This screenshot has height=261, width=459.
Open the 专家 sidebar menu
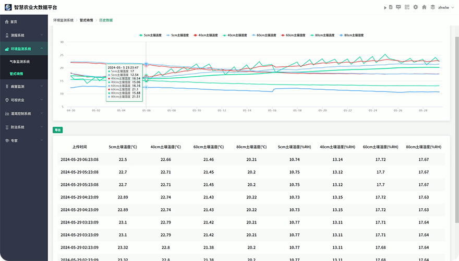tap(23, 140)
